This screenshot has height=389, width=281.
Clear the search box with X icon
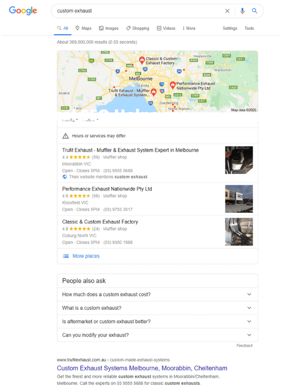(x=227, y=11)
